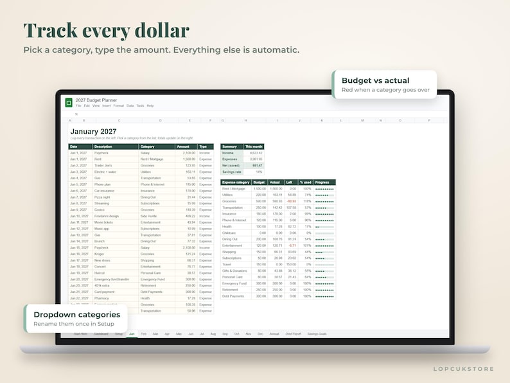This screenshot has width=510, height=383.
Task: Click the Trader Joe's description cell
Action: point(116,166)
